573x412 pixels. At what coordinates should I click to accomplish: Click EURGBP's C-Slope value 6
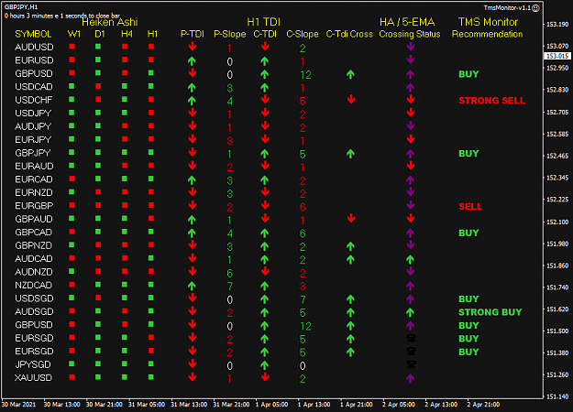pos(303,207)
